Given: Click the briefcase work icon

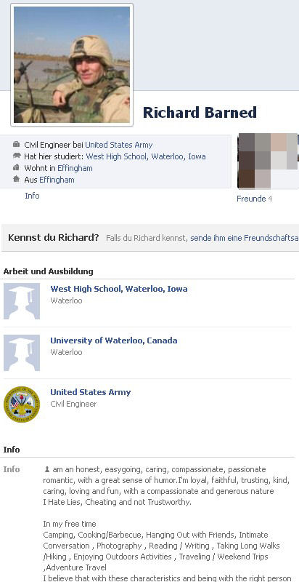Looking at the screenshot, I should pyautogui.click(x=16, y=144).
